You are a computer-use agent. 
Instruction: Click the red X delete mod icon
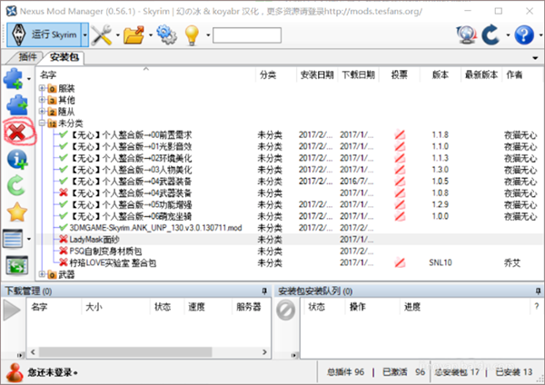pyautogui.click(x=17, y=132)
